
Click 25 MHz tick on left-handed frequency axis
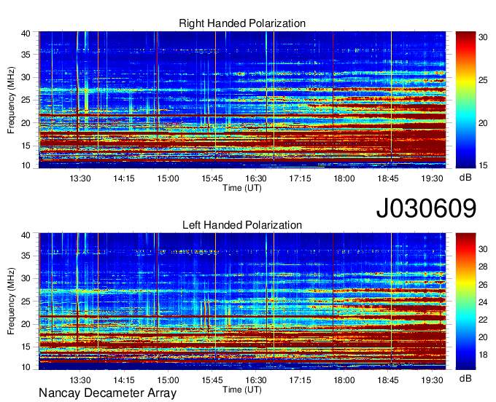pyautogui.click(x=26, y=301)
